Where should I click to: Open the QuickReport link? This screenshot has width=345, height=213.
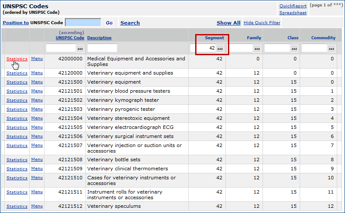pos(293,6)
